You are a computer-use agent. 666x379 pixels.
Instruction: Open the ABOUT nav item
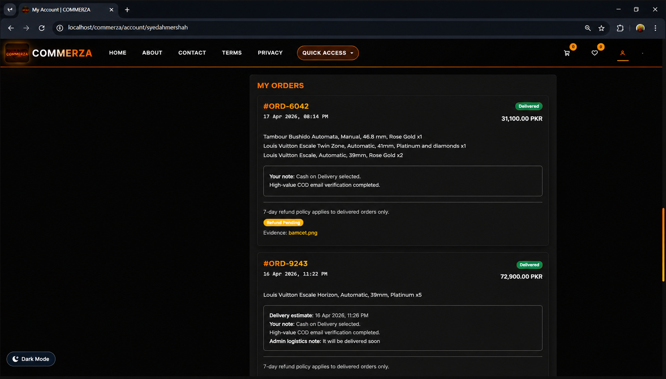coord(152,53)
